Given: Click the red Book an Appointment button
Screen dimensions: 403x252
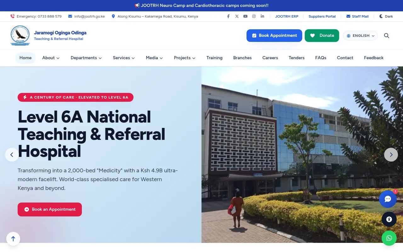Looking at the screenshot, I should [50, 209].
